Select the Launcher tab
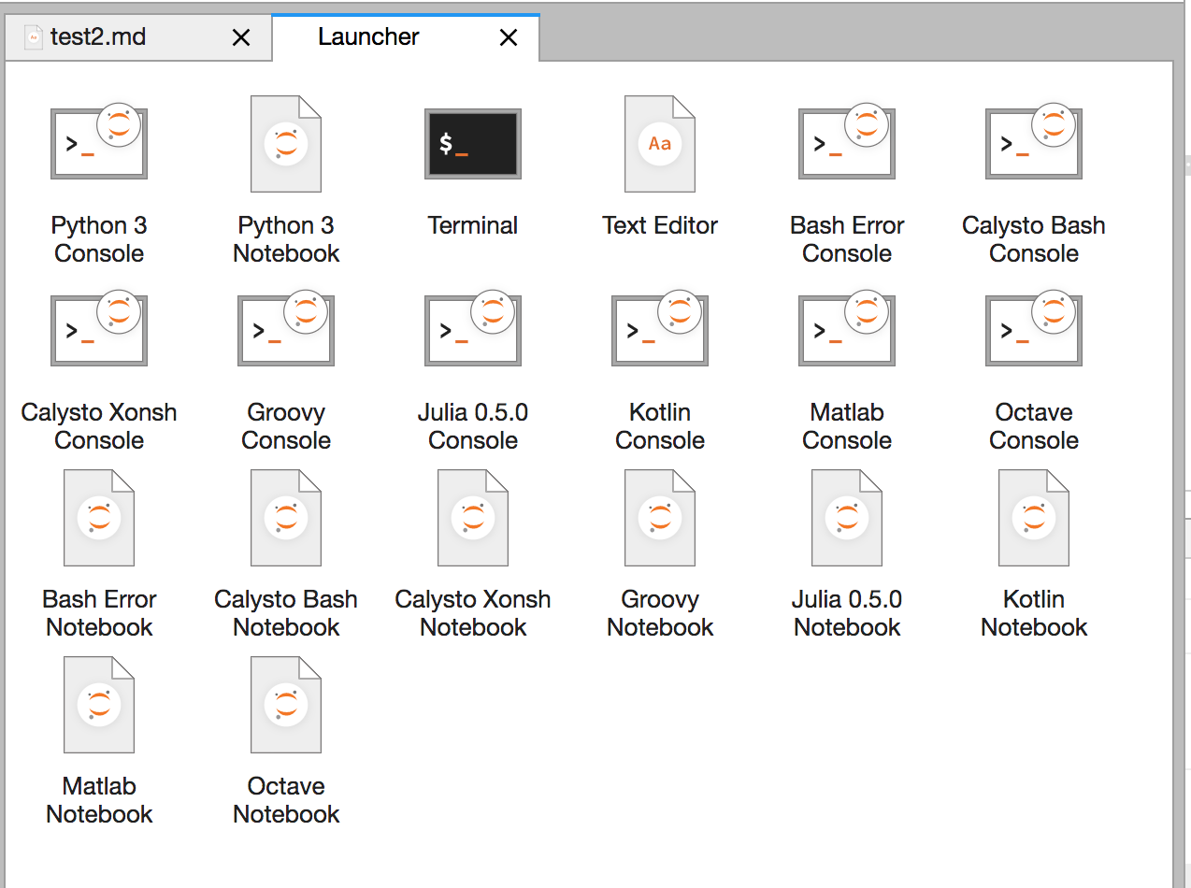The image size is (1191, 888). click(x=368, y=36)
